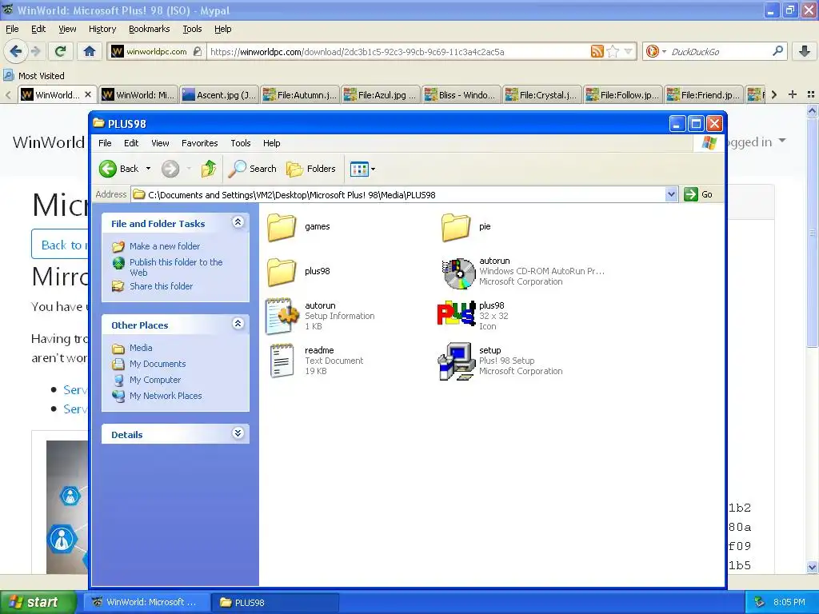The width and height of the screenshot is (819, 614).
Task: Select the plus98 32 x 32 icon file
Action: (x=455, y=313)
